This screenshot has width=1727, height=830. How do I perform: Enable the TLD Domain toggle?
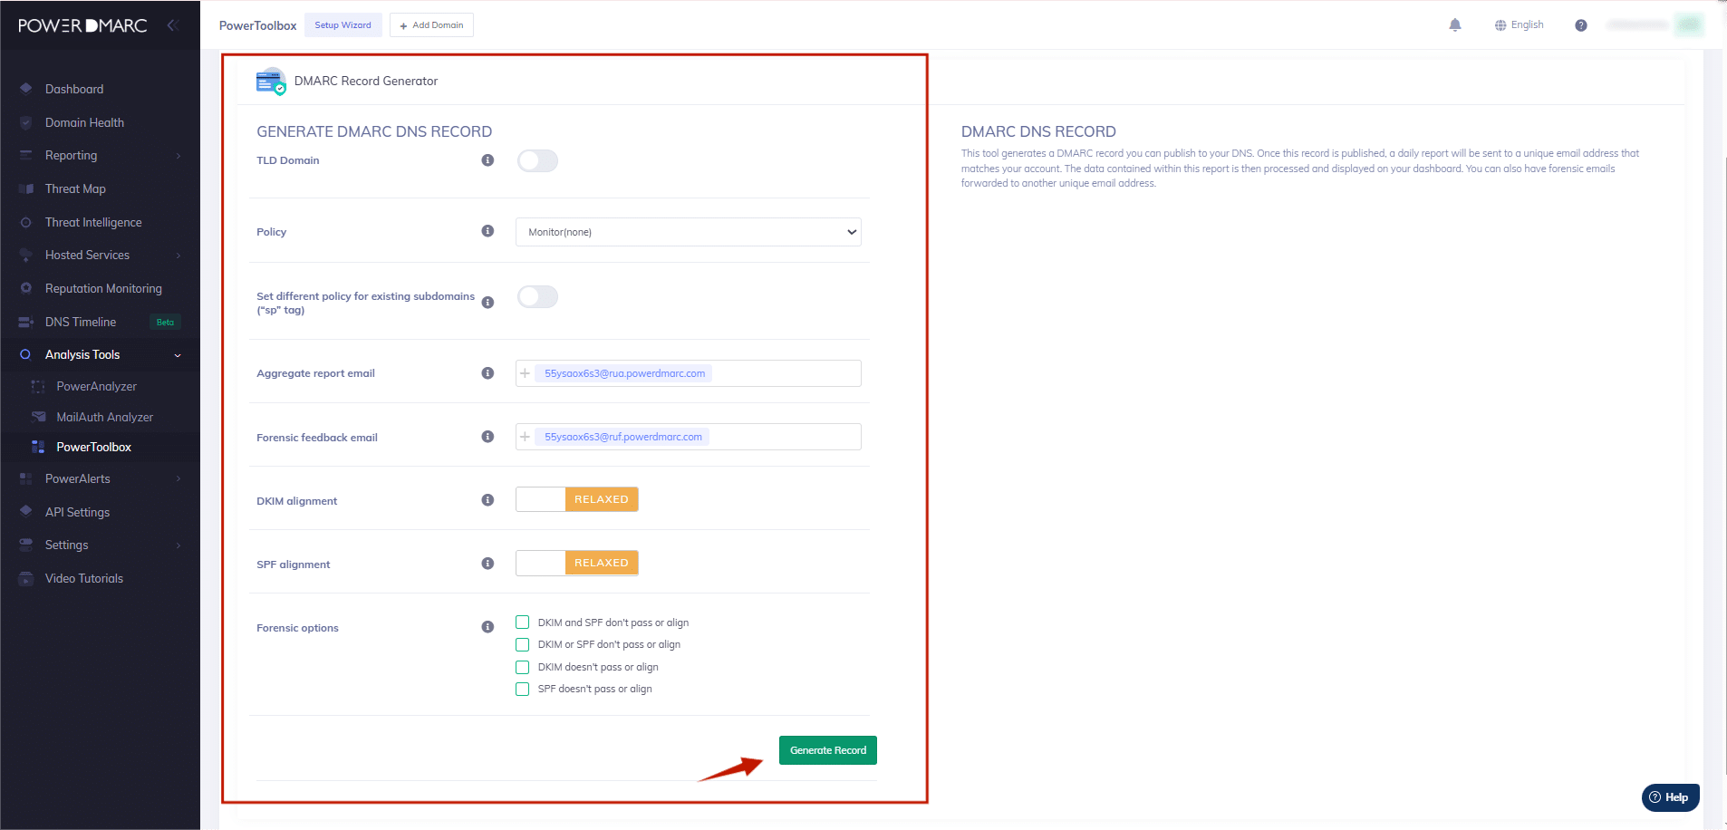[536, 160]
